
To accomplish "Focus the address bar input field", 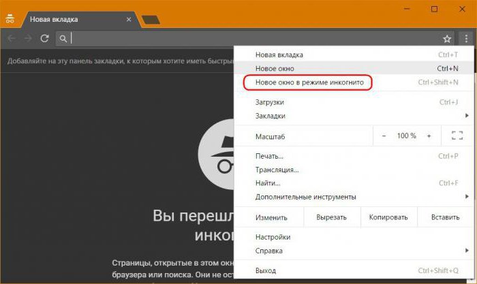I will (254, 39).
